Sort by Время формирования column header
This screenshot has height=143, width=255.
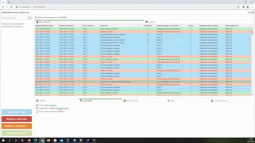[47, 25]
